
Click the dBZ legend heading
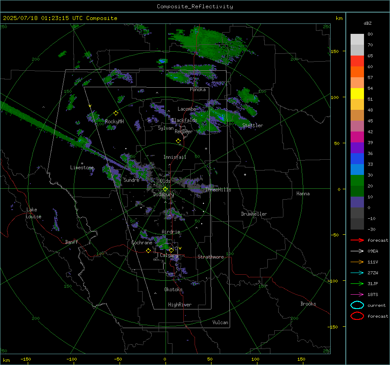coord(367,23)
